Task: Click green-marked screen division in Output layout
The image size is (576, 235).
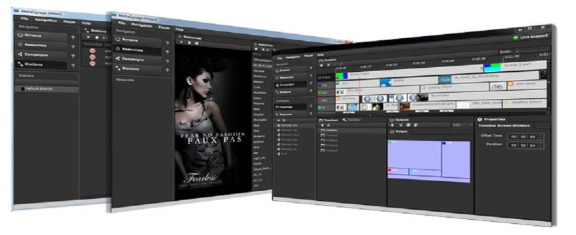Action: pos(415,154)
